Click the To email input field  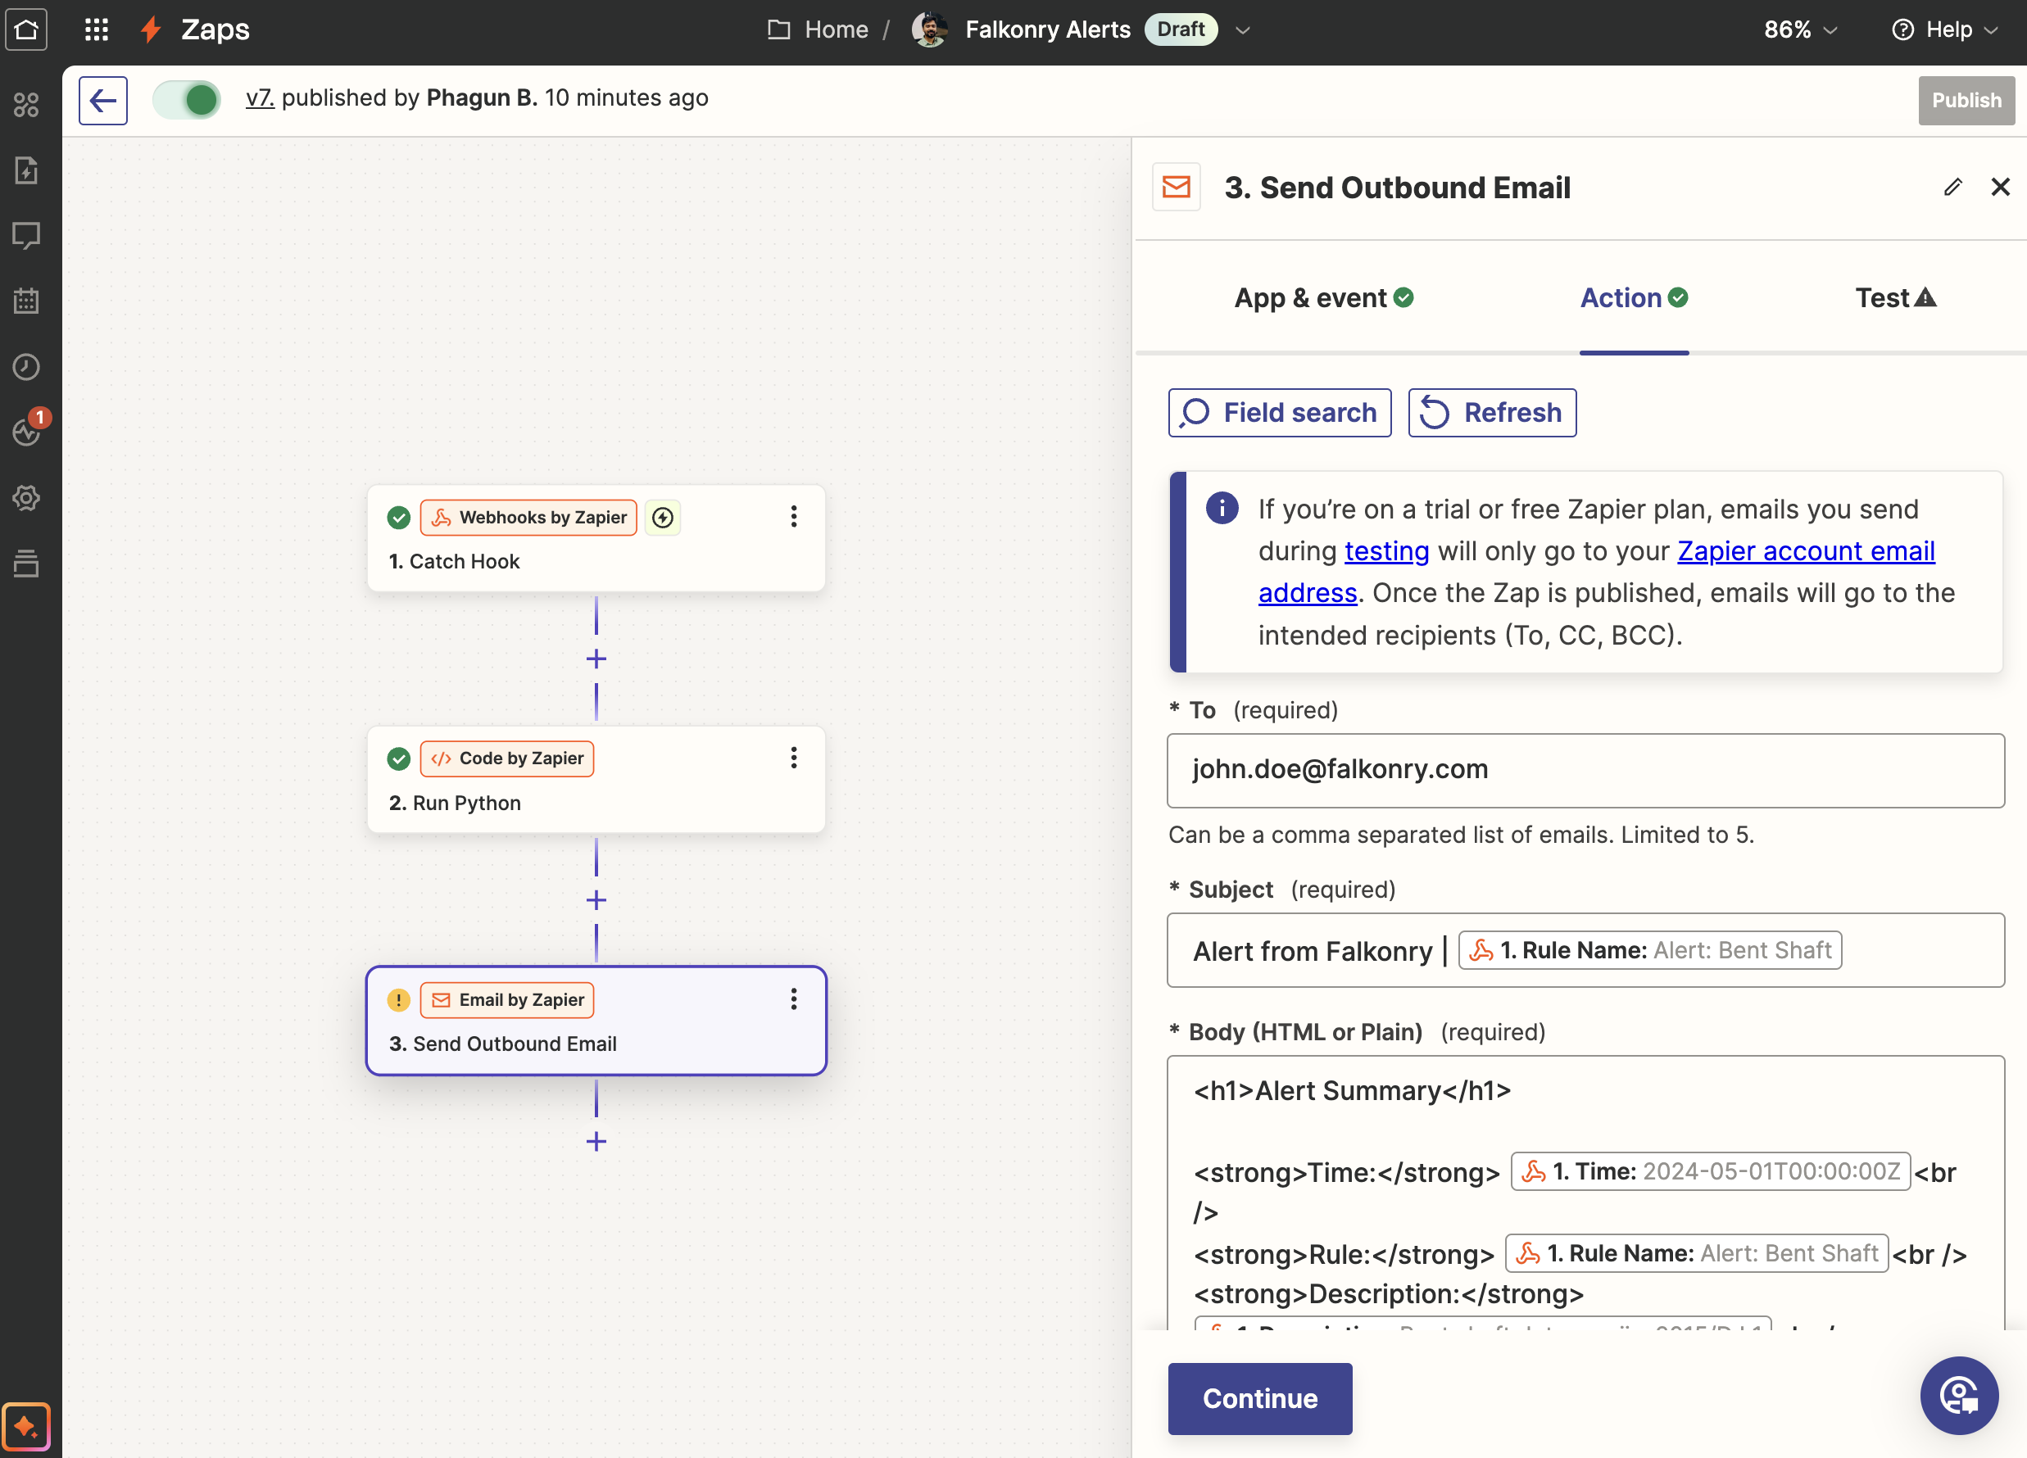(x=1585, y=770)
